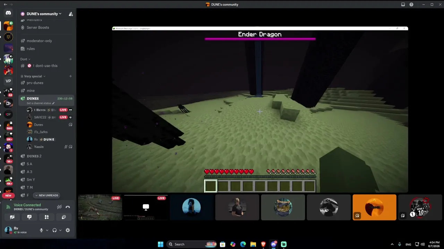This screenshot has height=249, width=444.
Task: Switch to Discord taskbar icon
Action: click(x=274, y=245)
